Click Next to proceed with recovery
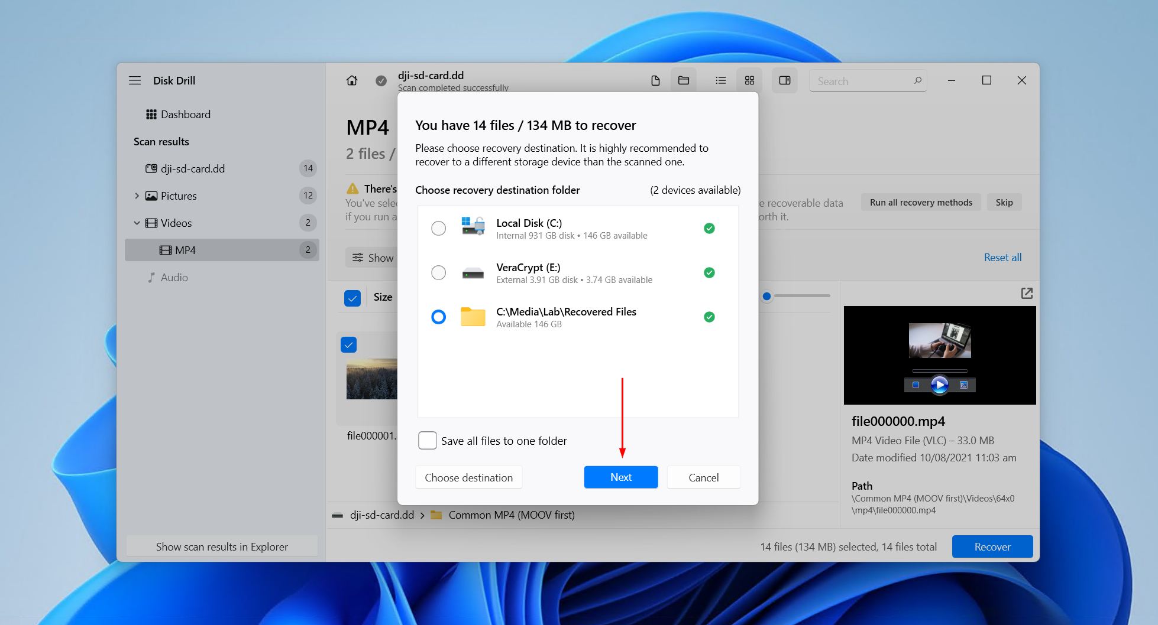 (621, 477)
